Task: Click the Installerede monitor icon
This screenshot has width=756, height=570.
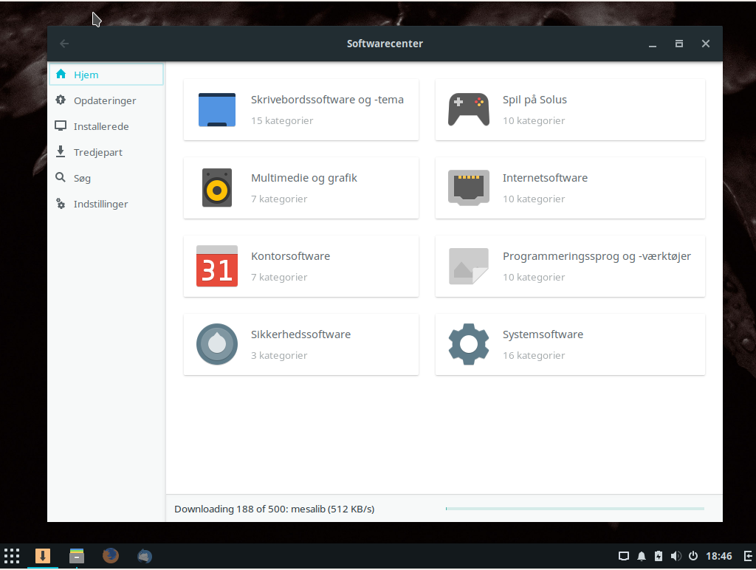Action: point(61,126)
